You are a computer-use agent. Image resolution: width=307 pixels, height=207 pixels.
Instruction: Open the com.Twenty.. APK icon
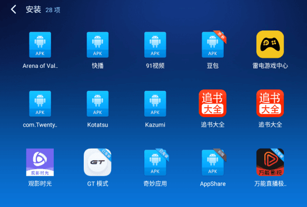click(x=40, y=103)
